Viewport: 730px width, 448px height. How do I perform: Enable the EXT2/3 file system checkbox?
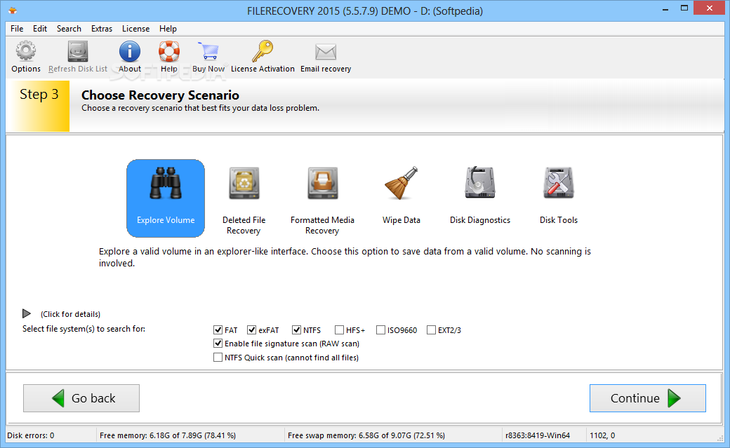(x=432, y=330)
